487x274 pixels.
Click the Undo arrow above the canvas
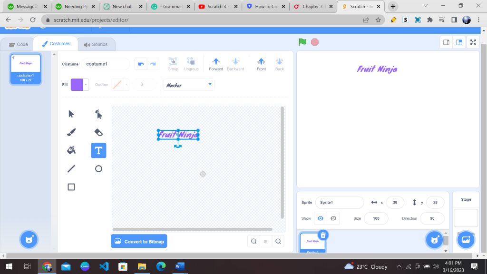click(x=141, y=64)
